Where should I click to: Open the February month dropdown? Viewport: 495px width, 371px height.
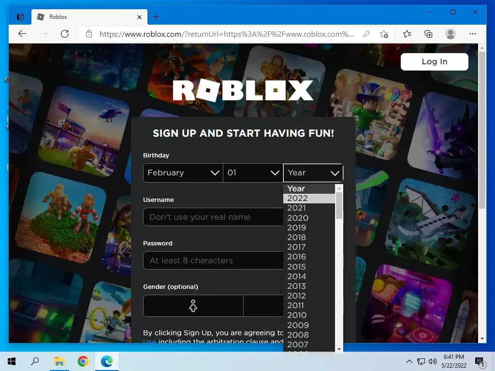click(183, 172)
